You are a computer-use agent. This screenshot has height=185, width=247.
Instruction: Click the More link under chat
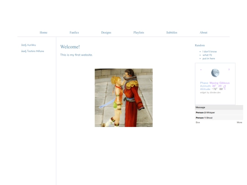239,122
